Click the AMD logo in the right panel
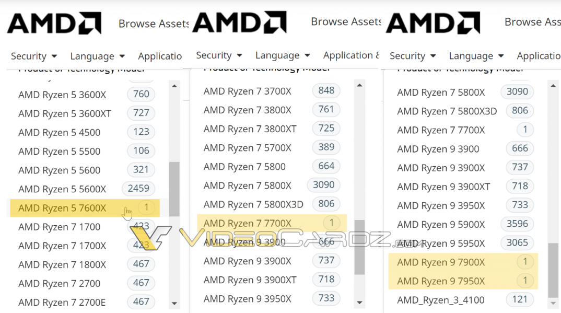Image resolution: width=561 pixels, height=313 pixels. coord(433,23)
